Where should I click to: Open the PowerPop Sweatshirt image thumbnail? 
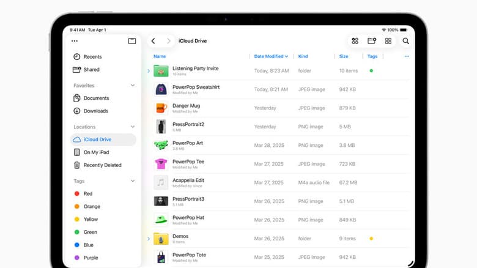click(161, 89)
